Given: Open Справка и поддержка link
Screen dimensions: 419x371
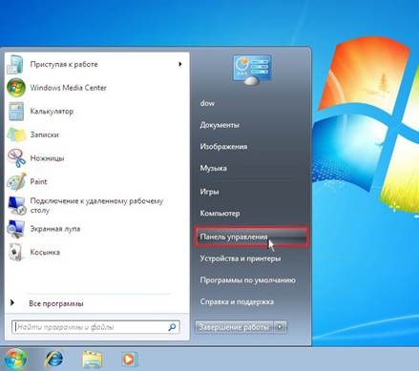Looking at the screenshot, I should [237, 301].
